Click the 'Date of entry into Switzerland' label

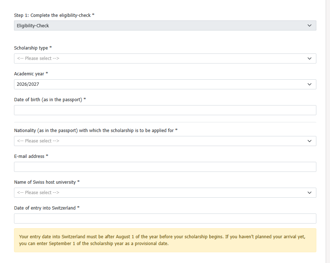point(47,208)
